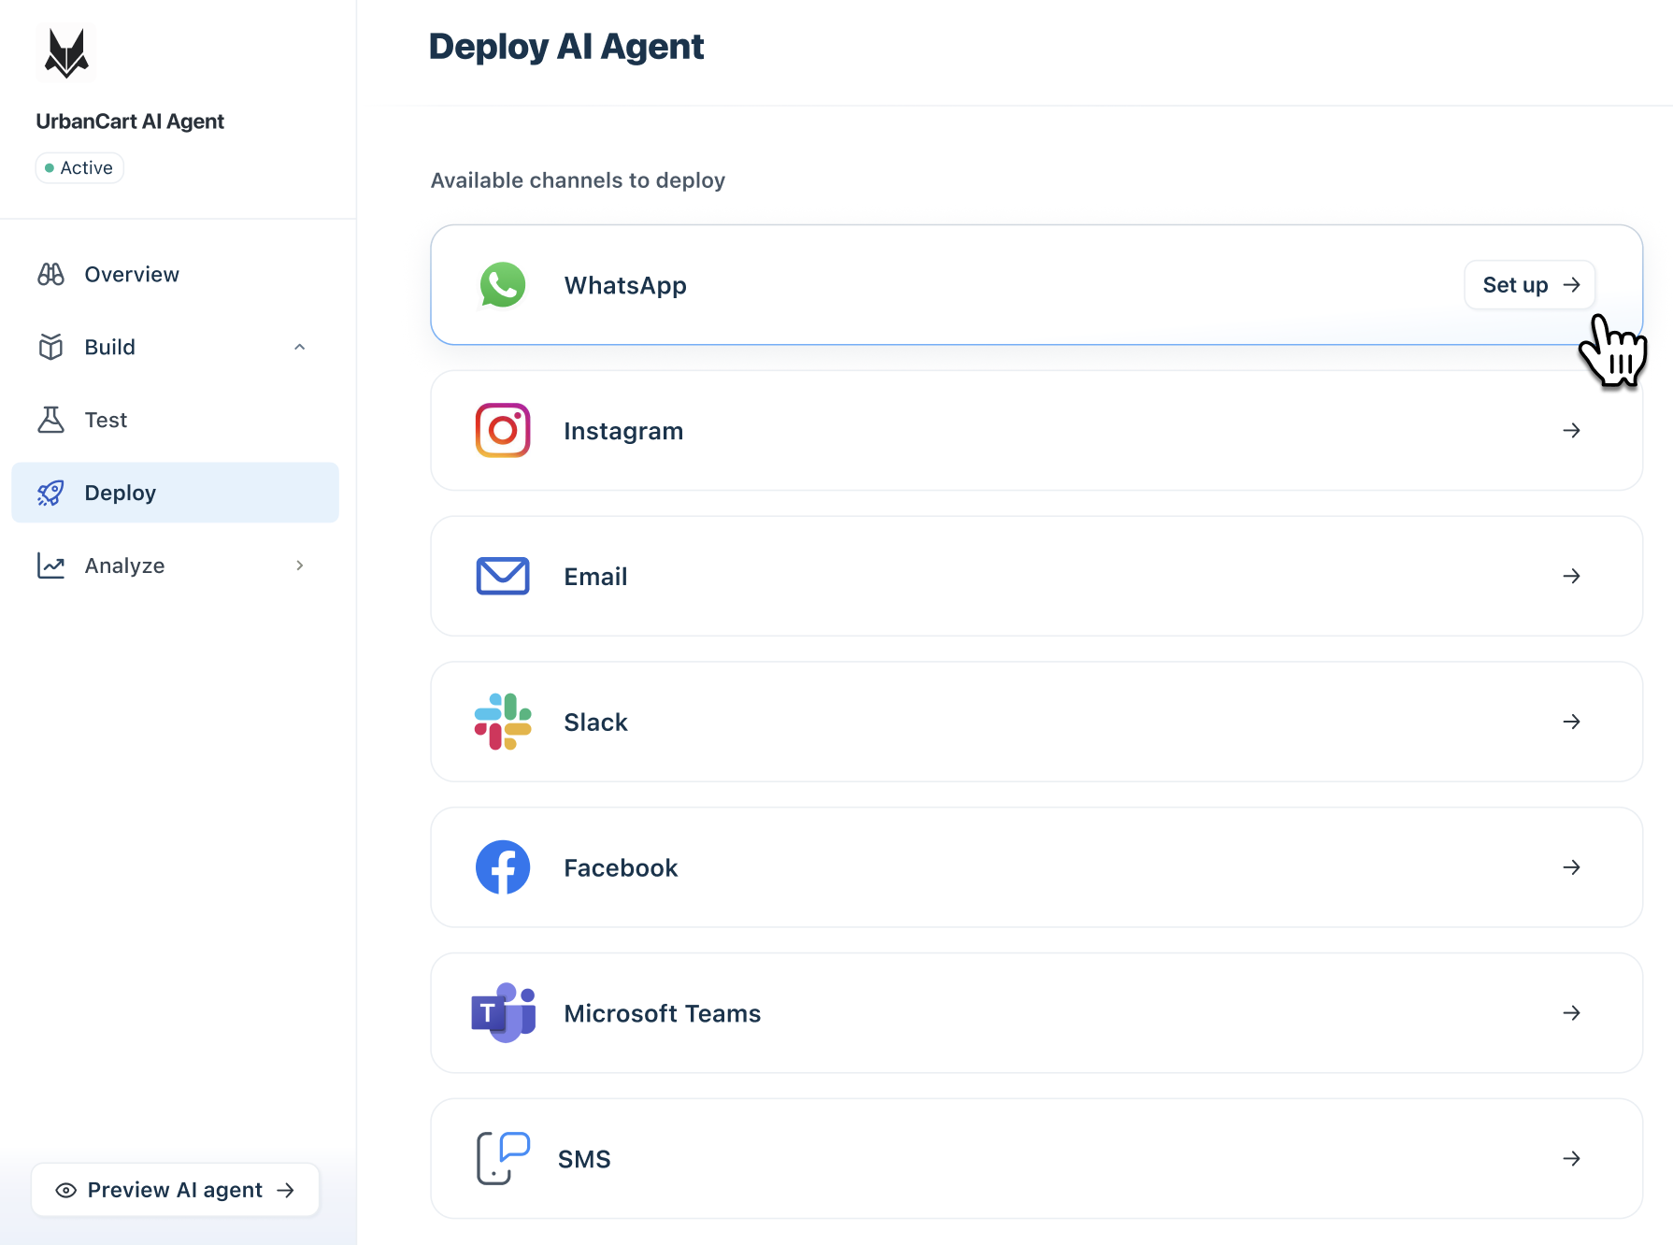The height and width of the screenshot is (1245, 1673).
Task: Click the Email envelope icon
Action: click(x=503, y=576)
